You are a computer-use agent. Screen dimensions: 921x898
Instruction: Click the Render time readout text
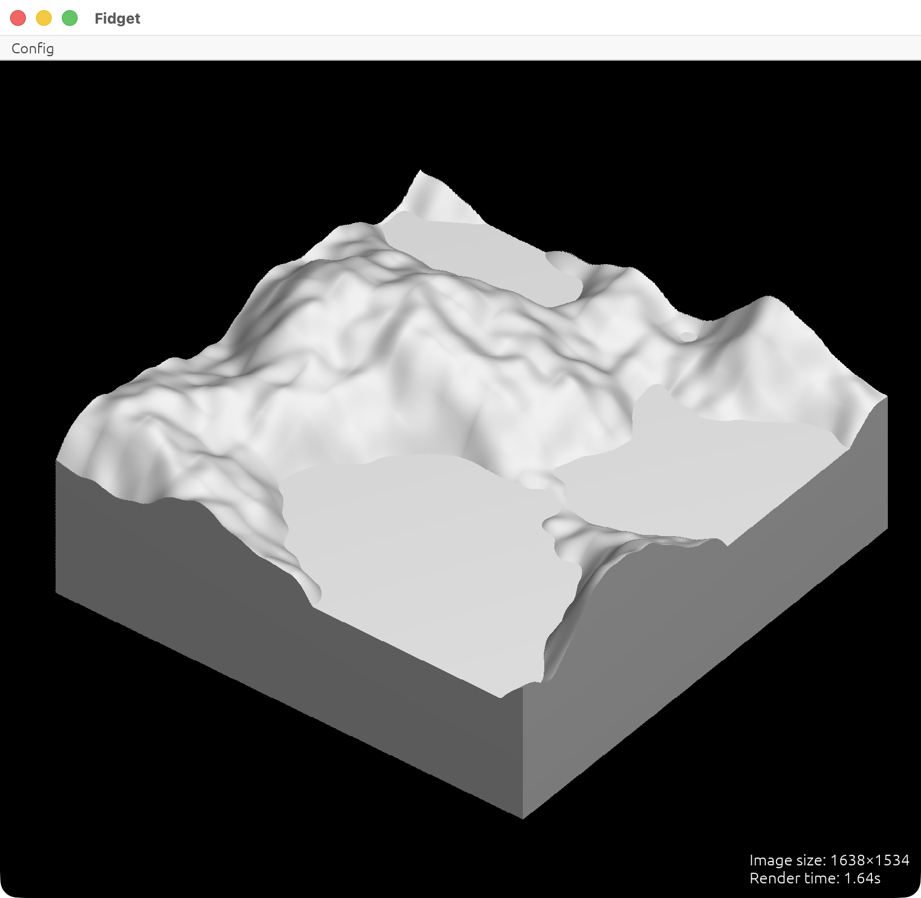815,878
